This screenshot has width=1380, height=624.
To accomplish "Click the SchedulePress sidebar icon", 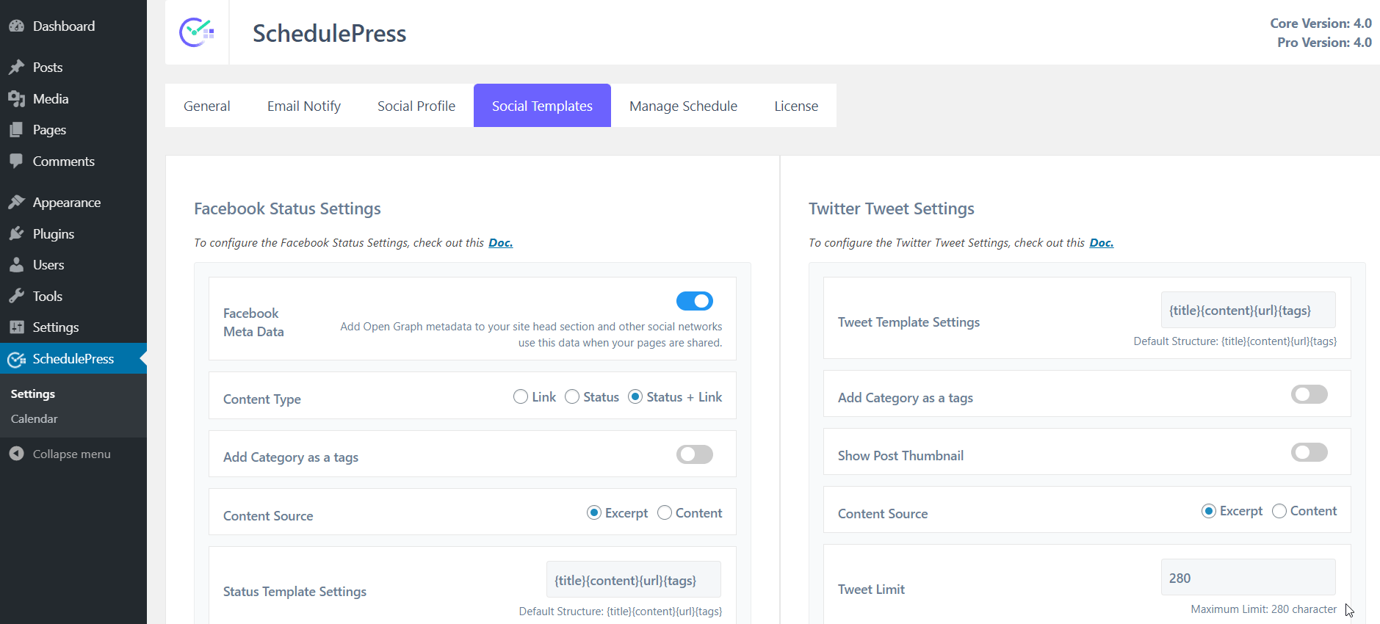I will point(16,359).
